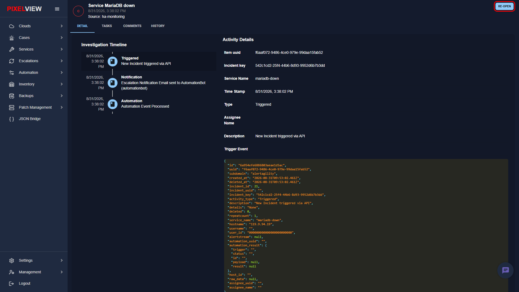Viewport: 519px width, 292px height.
Task: Click the RE-OPEN button
Action: (x=504, y=6)
